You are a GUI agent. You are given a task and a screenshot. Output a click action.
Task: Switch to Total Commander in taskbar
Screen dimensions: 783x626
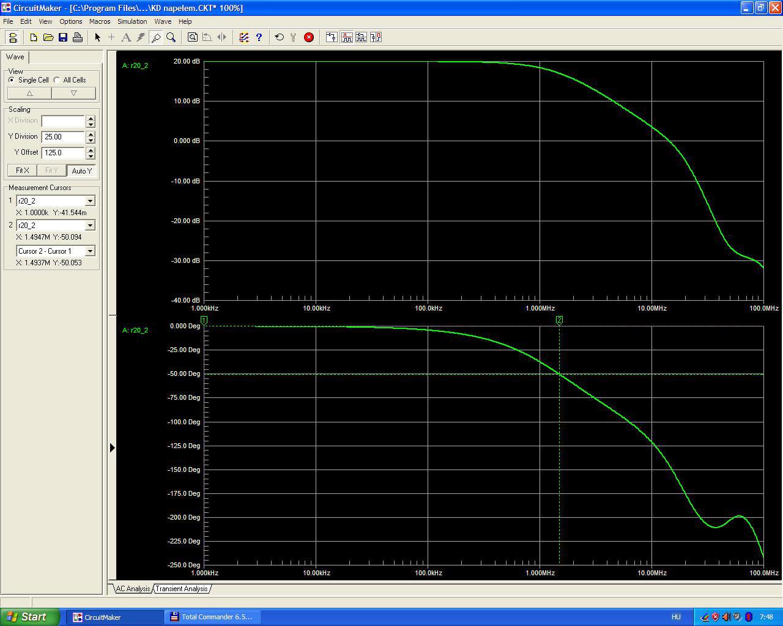tap(212, 617)
